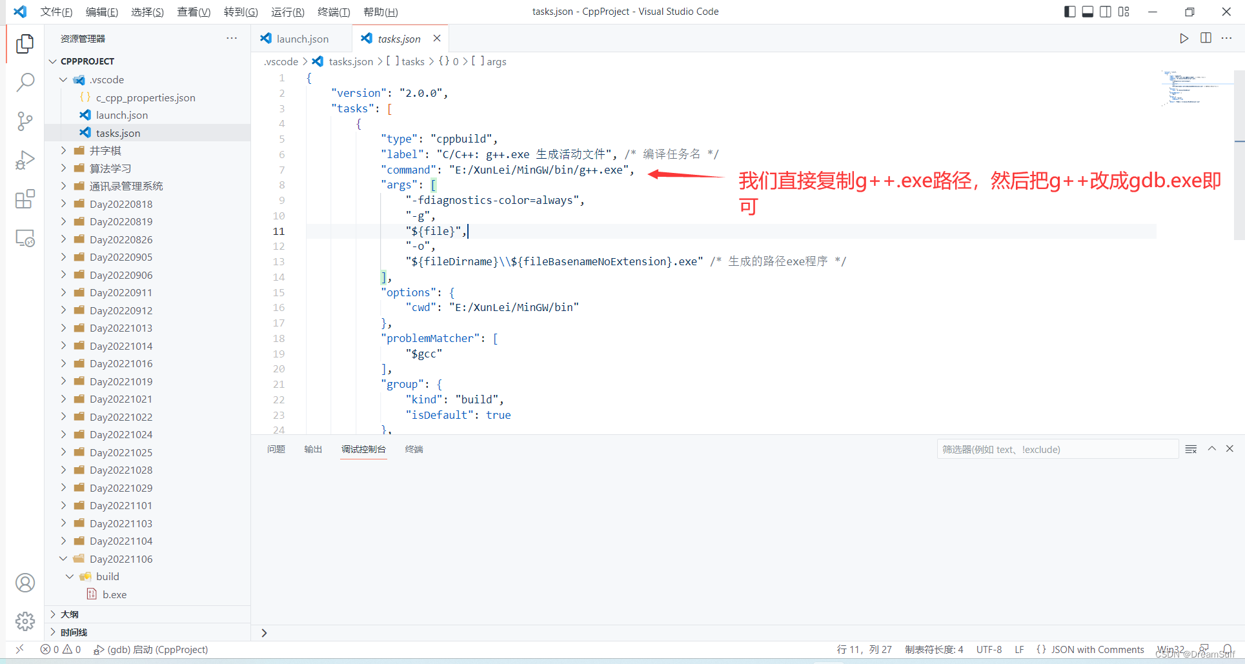Click the notifications bell in status bar
The height and width of the screenshot is (664, 1245).
tap(1227, 649)
